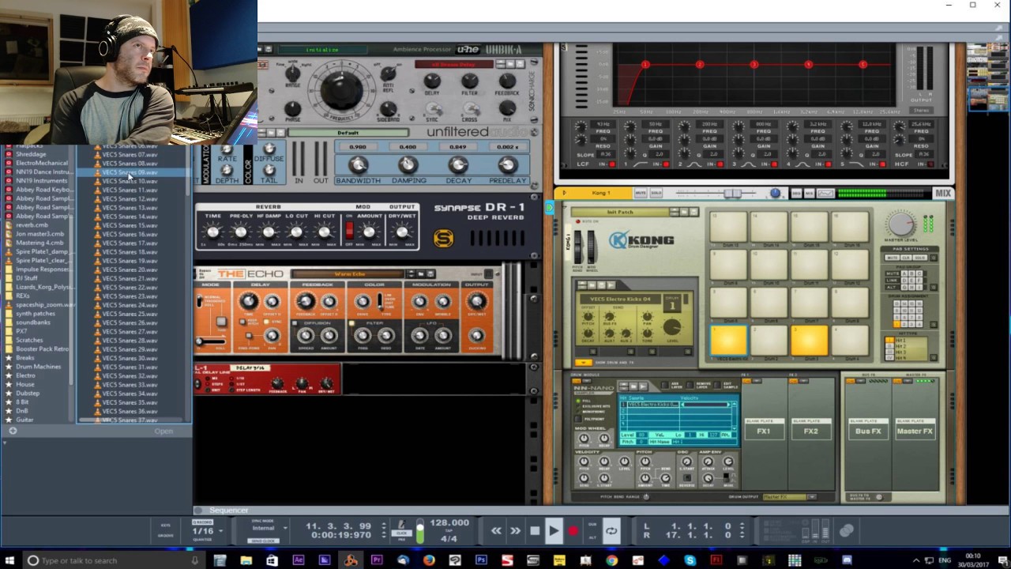
Task: Toggle the Synapse DR-1 MOD on switch
Action: tap(349, 230)
